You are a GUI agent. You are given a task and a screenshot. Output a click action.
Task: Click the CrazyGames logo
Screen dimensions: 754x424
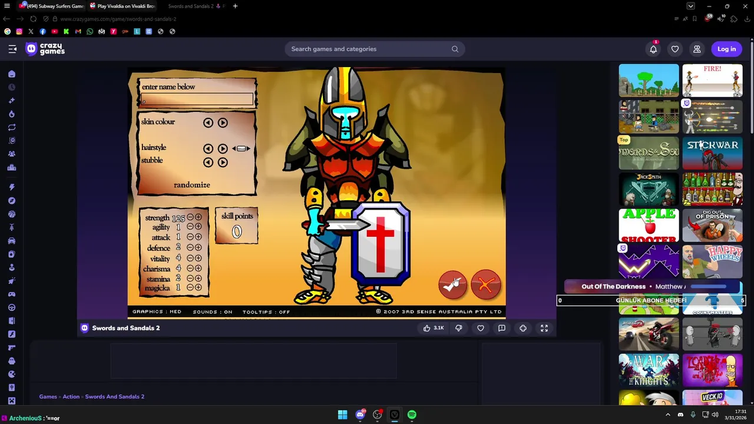click(x=45, y=49)
